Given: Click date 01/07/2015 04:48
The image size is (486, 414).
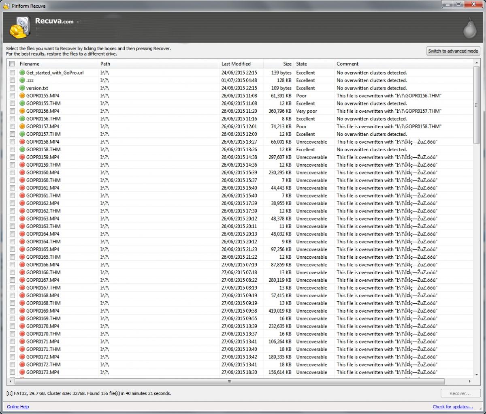Looking at the screenshot, I should (239, 80).
